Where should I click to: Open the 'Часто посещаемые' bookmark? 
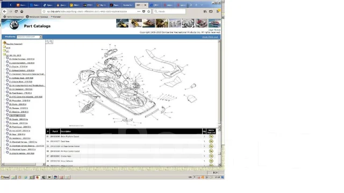click(x=13, y=17)
